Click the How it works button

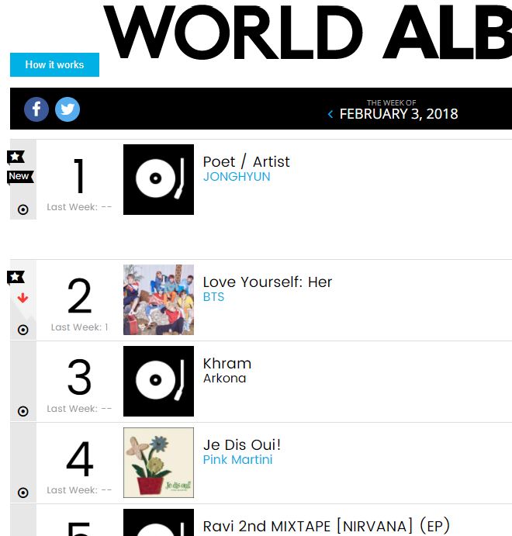54,64
